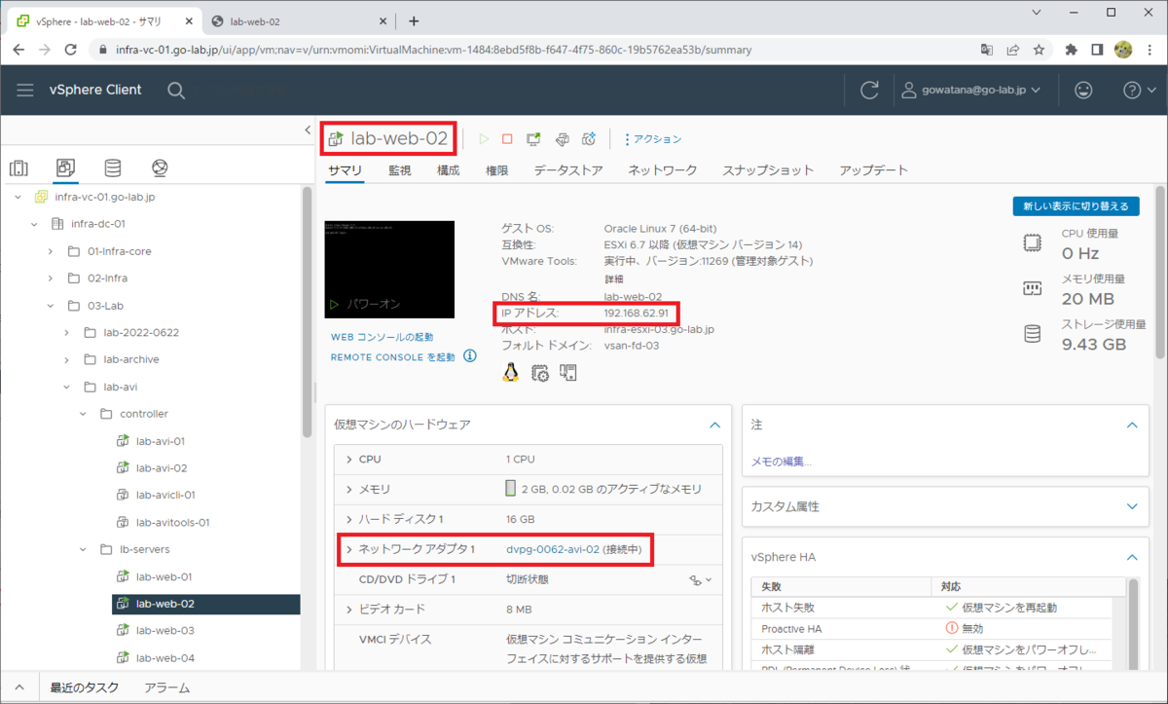
Task: Open the 最近のタスク pane
Action: pos(85,688)
